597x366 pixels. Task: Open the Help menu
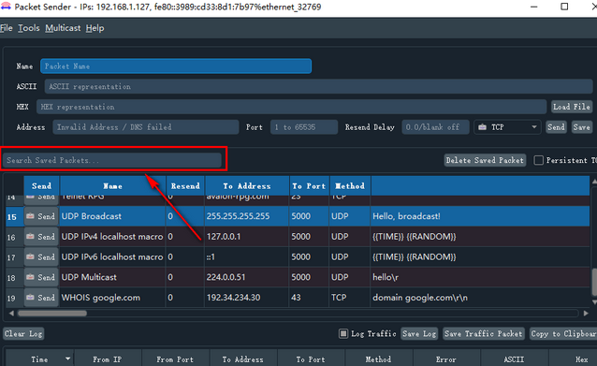(95, 28)
